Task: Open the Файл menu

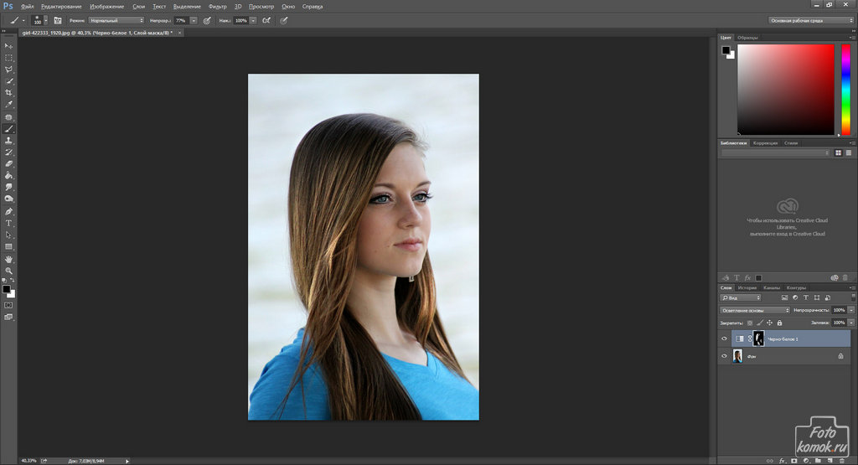Action: [27, 7]
